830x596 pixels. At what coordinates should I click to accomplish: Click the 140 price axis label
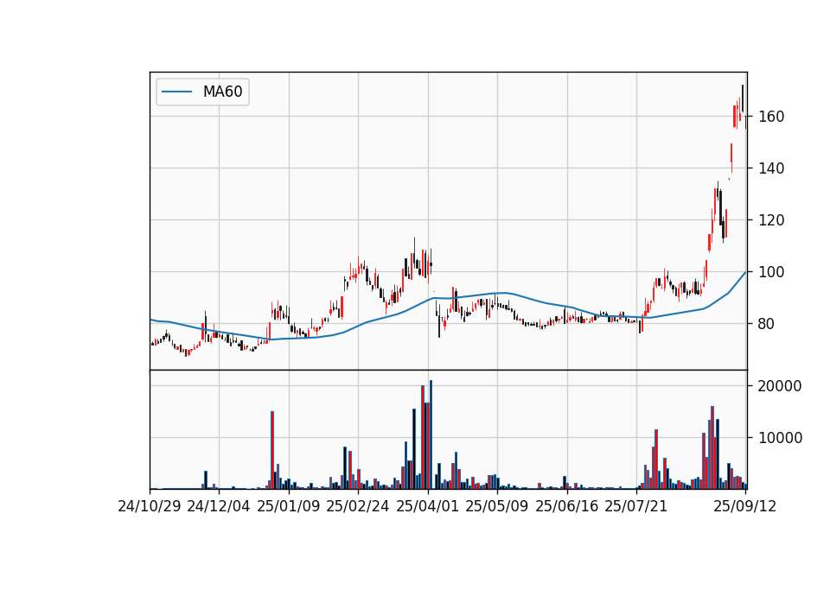point(771,168)
